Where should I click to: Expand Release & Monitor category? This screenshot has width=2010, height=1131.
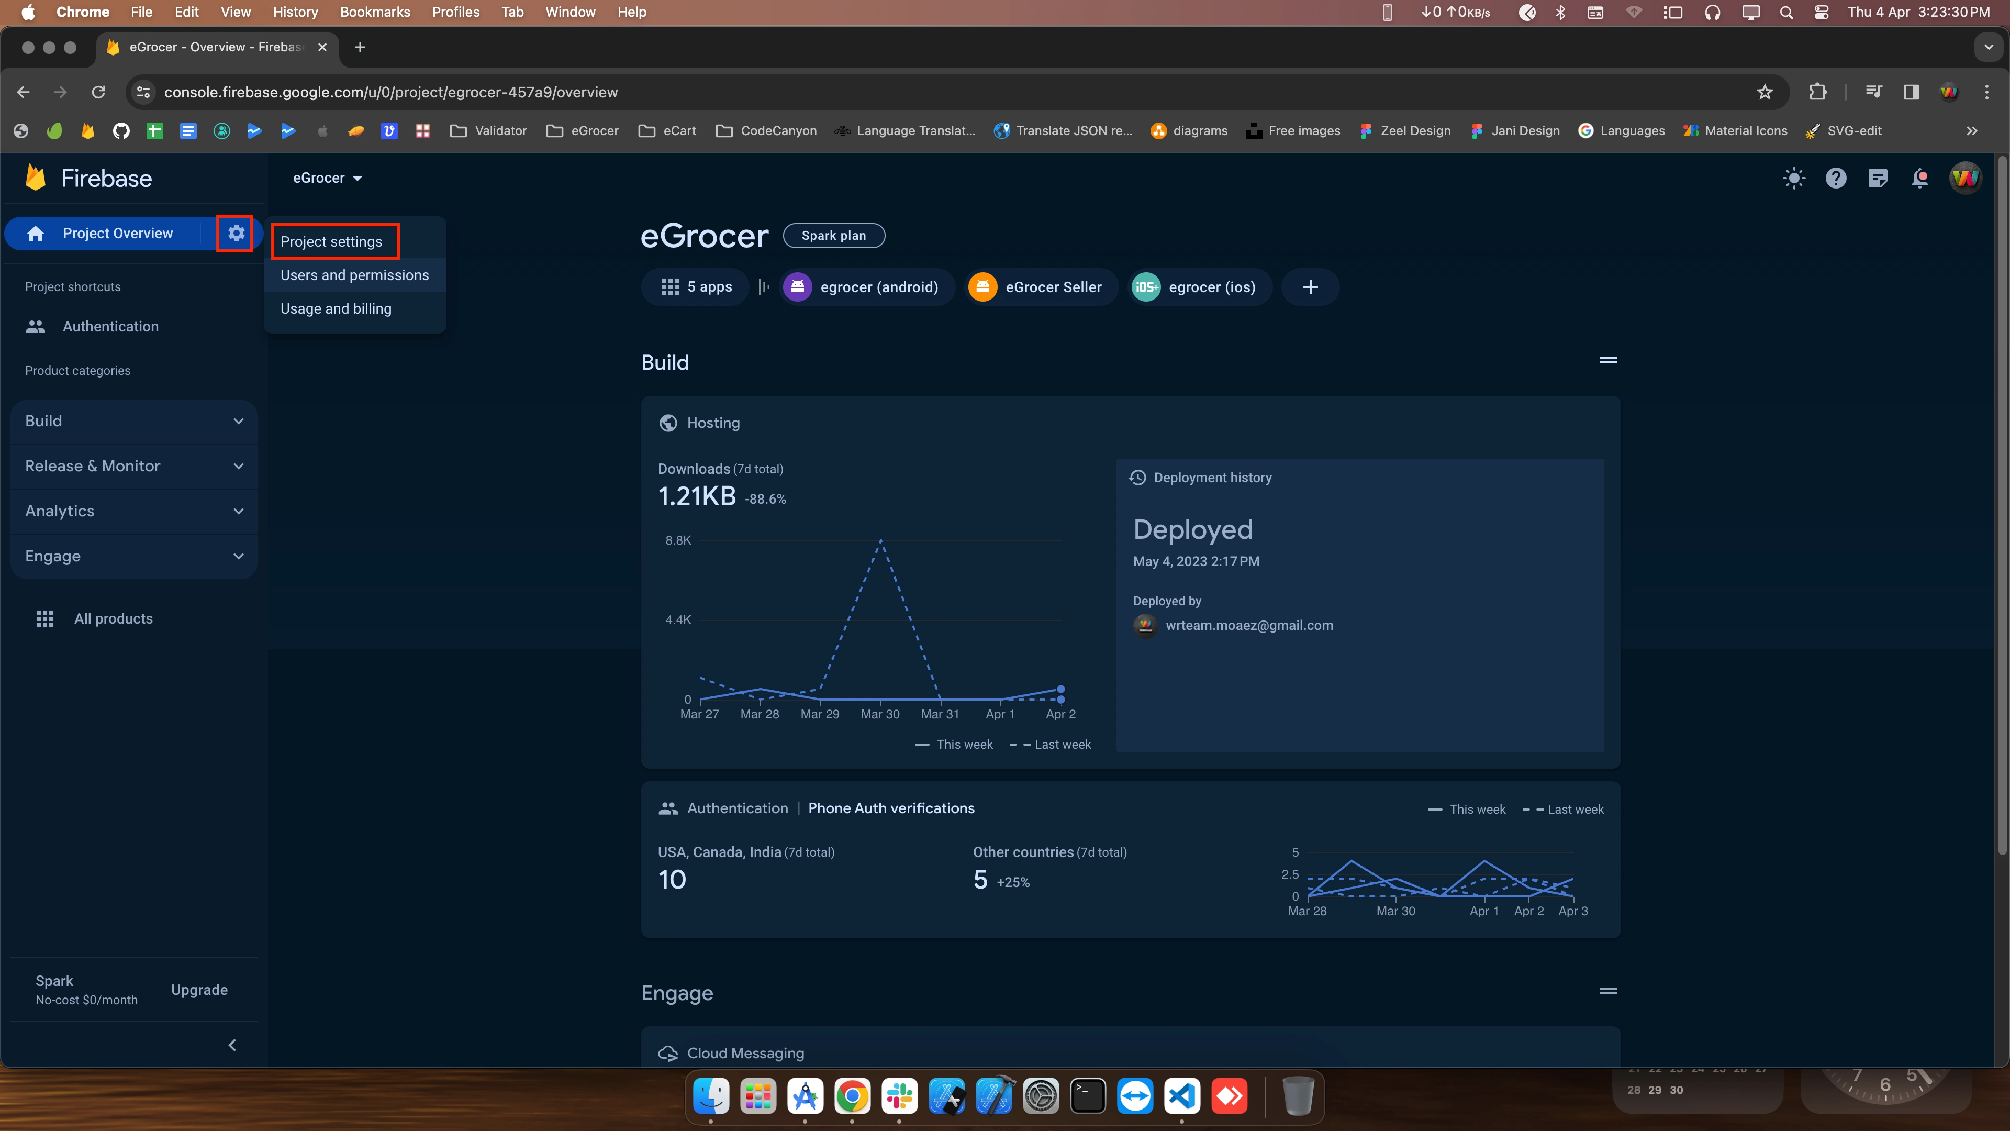[134, 466]
